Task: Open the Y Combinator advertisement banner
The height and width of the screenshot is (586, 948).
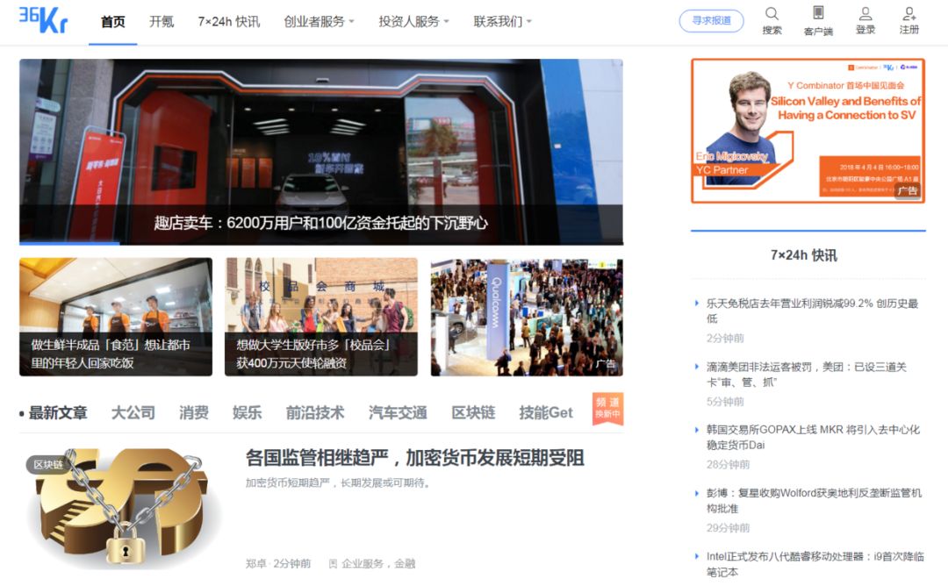Action: click(x=808, y=131)
